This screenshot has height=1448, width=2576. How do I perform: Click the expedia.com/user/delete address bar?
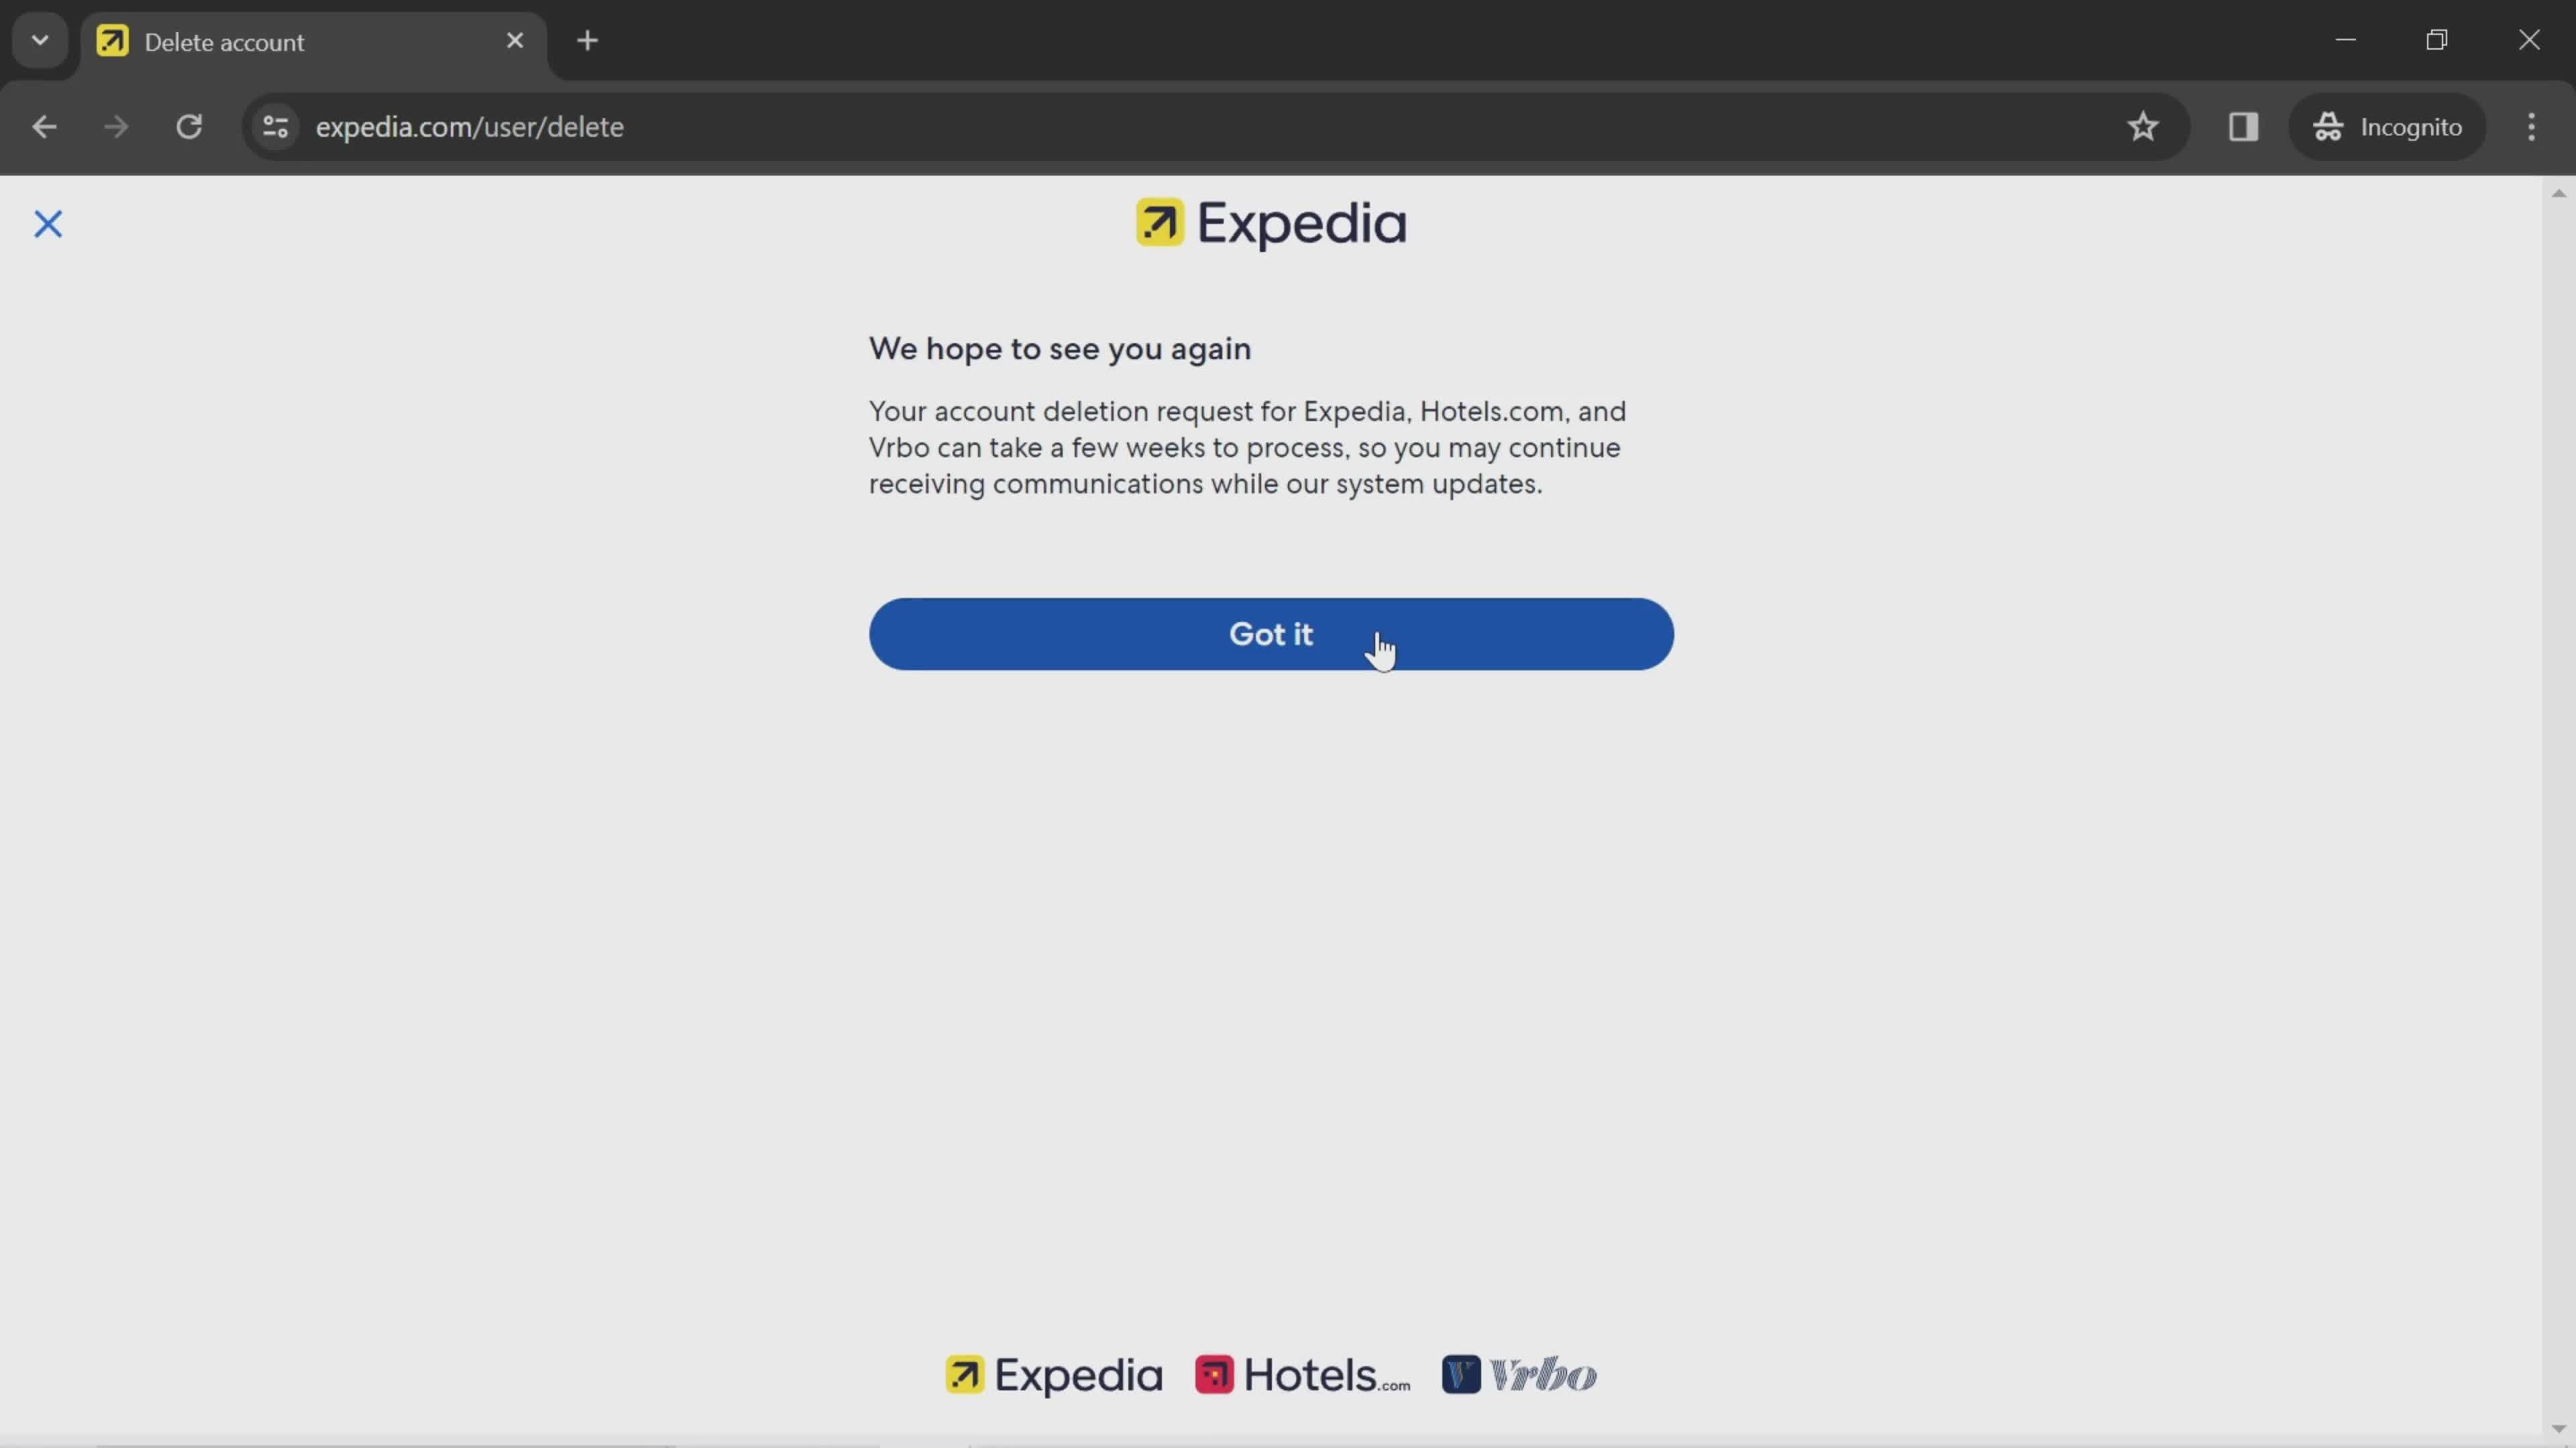coord(469,125)
